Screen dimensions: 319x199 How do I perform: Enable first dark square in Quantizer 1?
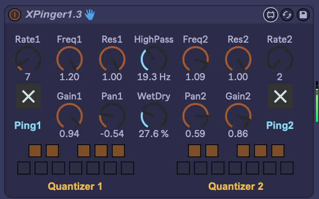point(24,168)
